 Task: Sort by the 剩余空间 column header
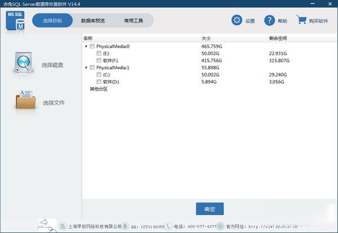(x=278, y=38)
